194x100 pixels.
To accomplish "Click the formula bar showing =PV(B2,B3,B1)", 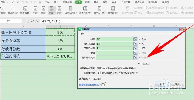I will click(117, 21).
